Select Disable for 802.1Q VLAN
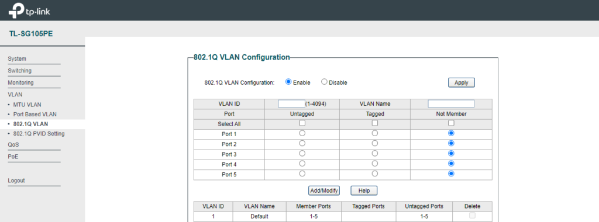 coord(324,82)
